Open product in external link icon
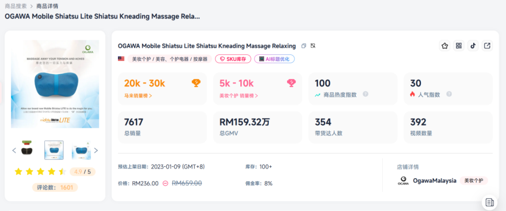506x211 pixels. (487, 46)
